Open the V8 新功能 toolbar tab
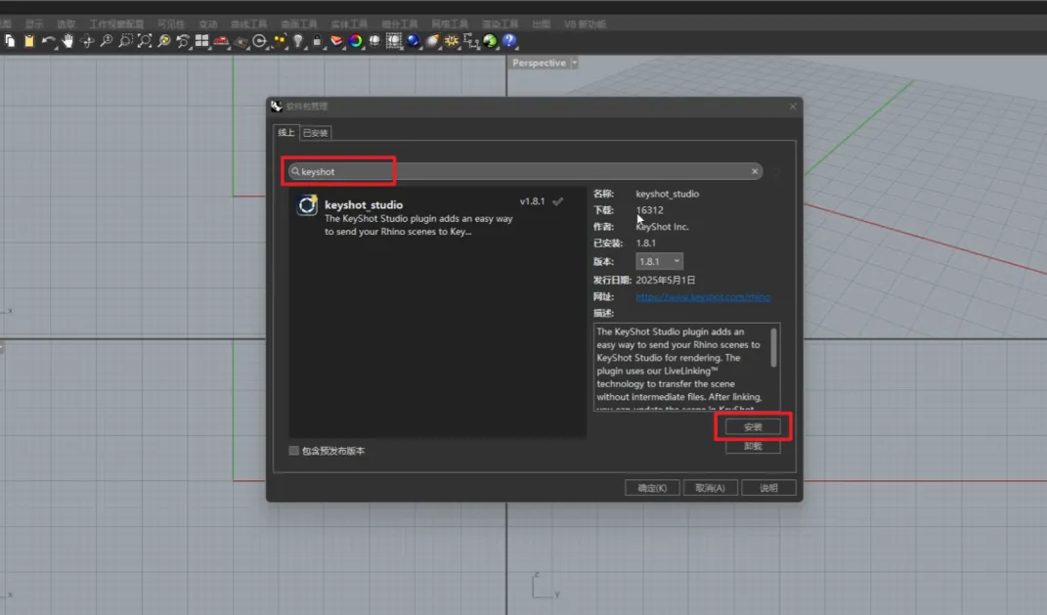This screenshot has width=1047, height=615. 585,24
